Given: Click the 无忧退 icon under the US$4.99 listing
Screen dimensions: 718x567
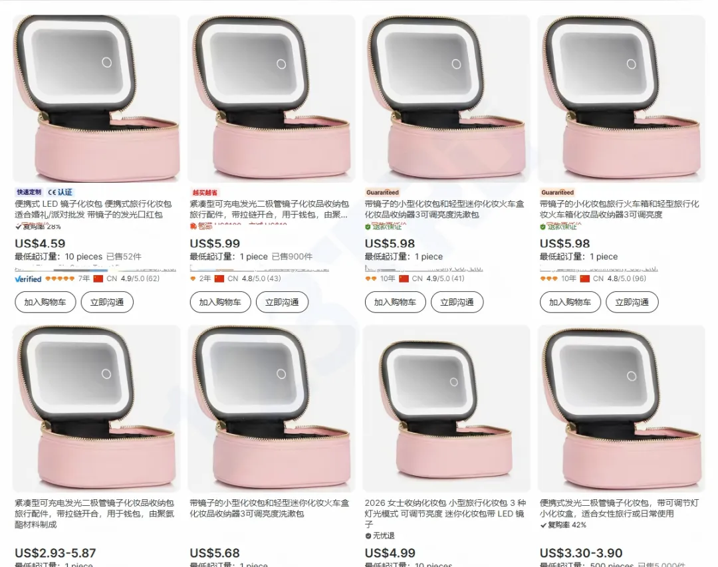Looking at the screenshot, I should [368, 535].
